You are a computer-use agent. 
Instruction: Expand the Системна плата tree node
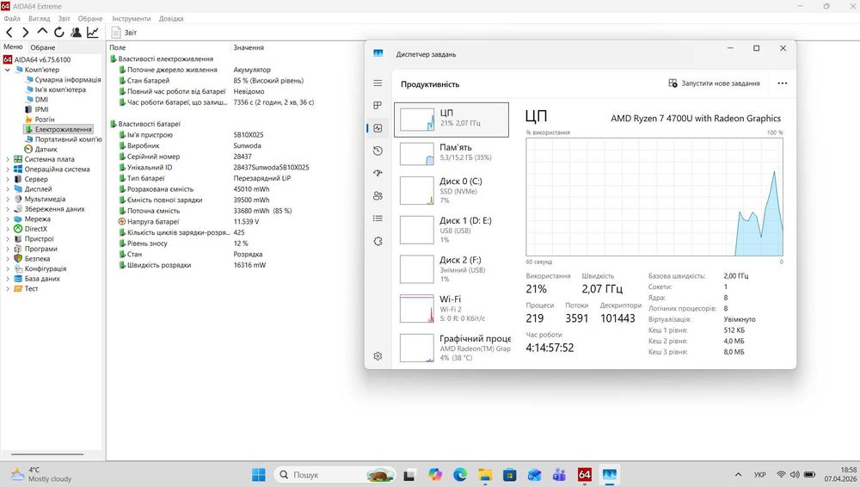(8, 159)
